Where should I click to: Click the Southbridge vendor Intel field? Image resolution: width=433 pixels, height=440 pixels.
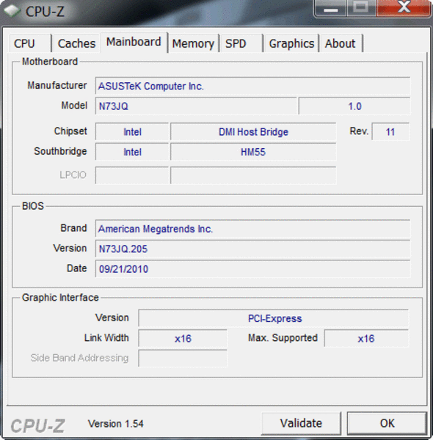click(x=132, y=152)
